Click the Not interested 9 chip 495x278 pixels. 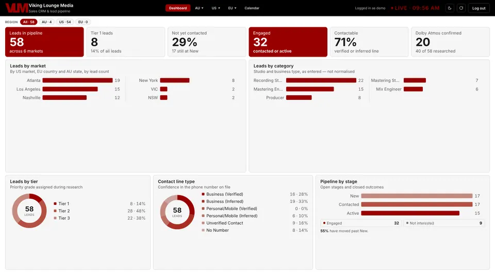pos(444,223)
